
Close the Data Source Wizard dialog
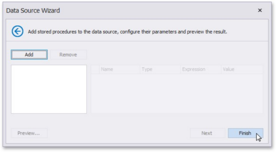click(x=260, y=10)
